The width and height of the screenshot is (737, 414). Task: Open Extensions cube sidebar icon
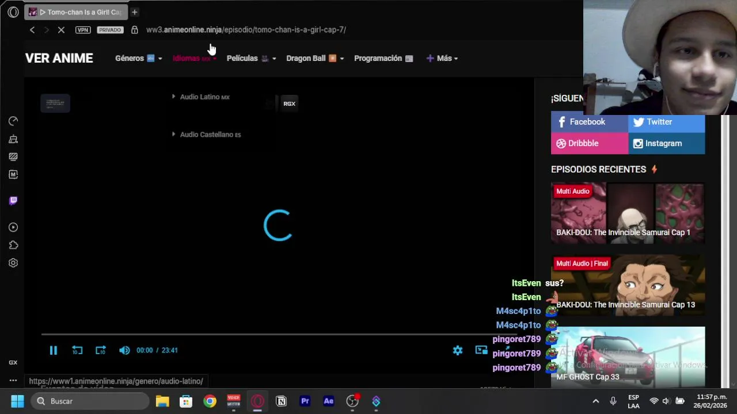coord(13,245)
